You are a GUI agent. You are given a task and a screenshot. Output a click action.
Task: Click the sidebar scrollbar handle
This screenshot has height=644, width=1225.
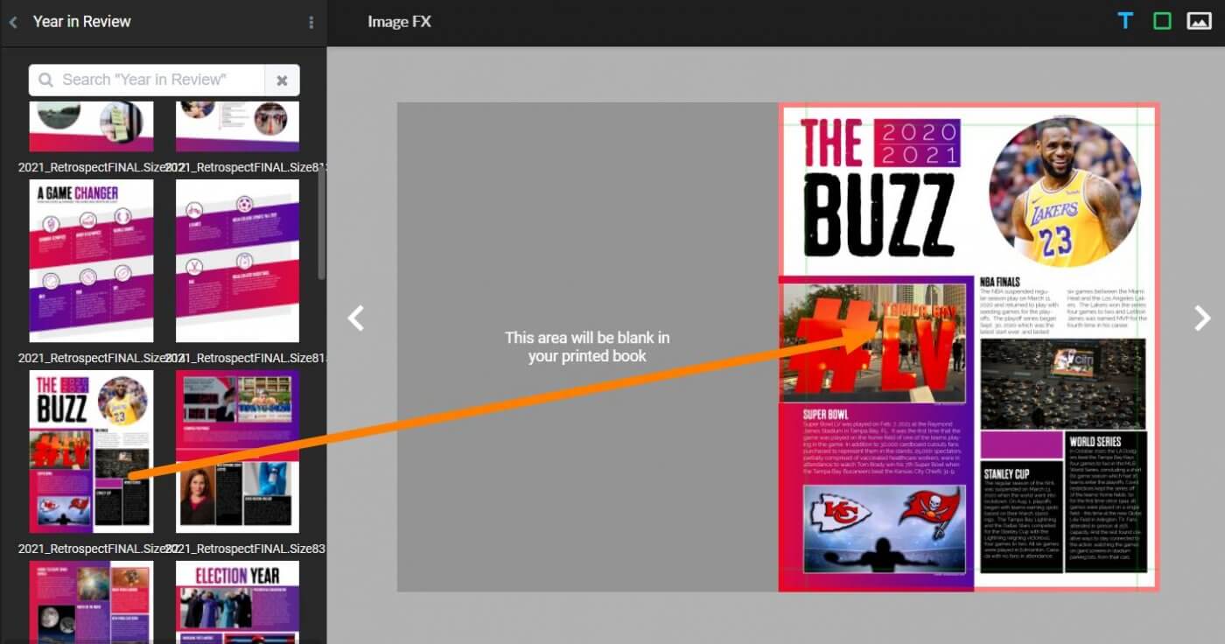pos(321,223)
